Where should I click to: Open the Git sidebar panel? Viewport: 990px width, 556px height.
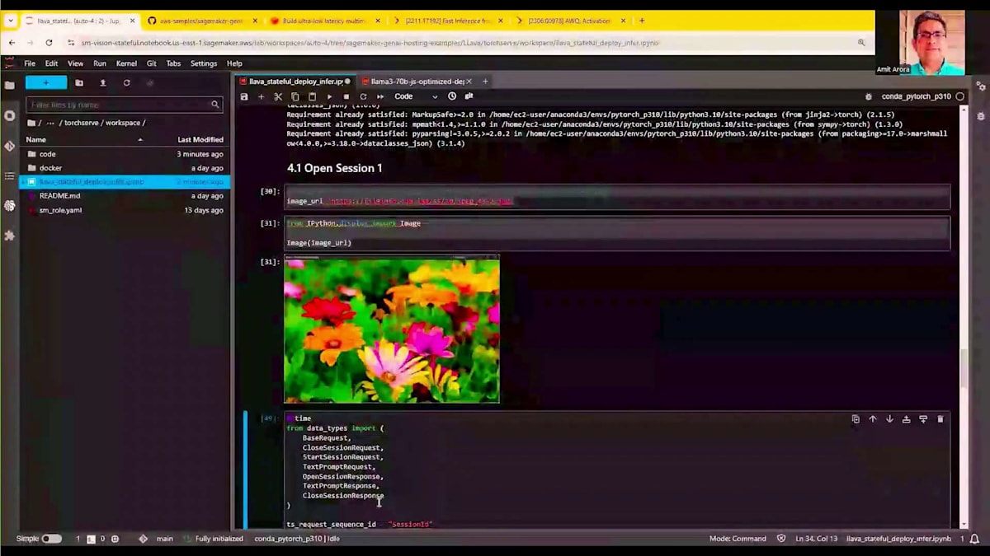9,146
